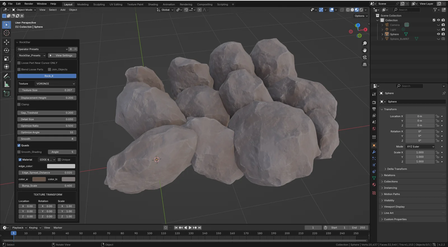The image size is (448, 247).
Task: Enable Blend Loose Parts checkbox
Action: (x=19, y=69)
